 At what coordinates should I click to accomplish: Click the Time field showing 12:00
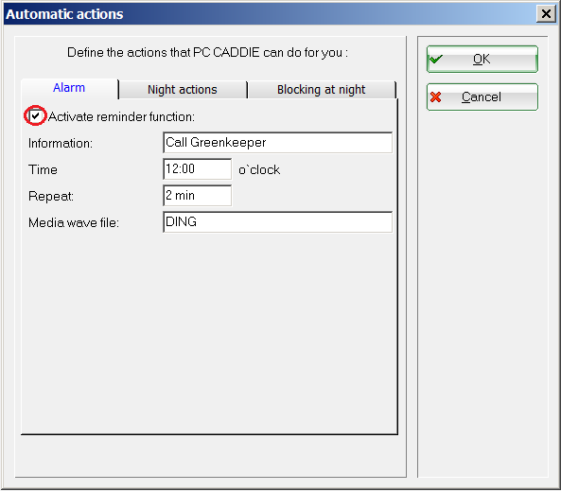coord(197,169)
